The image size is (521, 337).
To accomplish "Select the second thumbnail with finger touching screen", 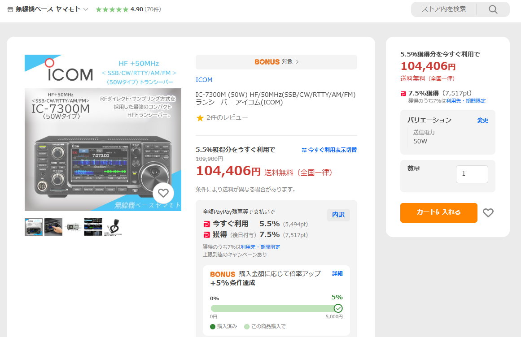I will click(x=53, y=227).
